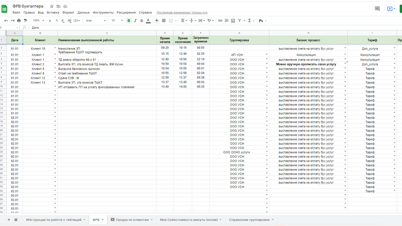Open the Вставка menu
Screen dimensions: 402x226
(53, 13)
